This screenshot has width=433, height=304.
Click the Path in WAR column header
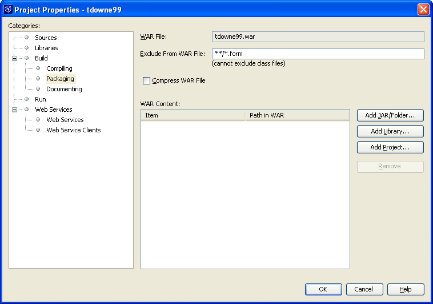(x=296, y=115)
